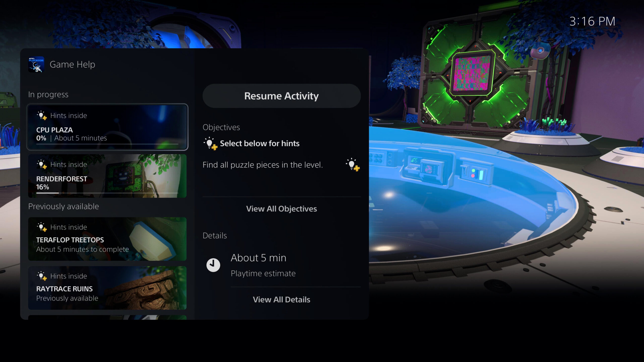Select the hint bulb icon for RENDERFOREST

tap(42, 164)
